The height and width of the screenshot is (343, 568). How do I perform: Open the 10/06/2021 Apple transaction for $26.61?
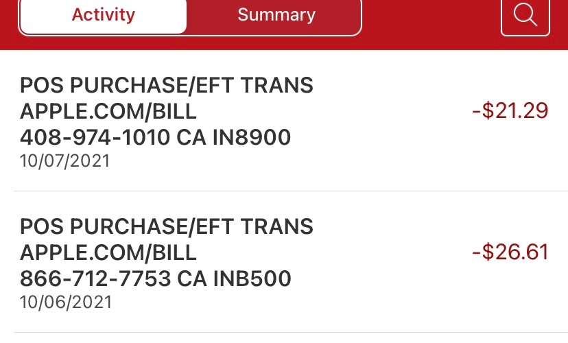274,262
